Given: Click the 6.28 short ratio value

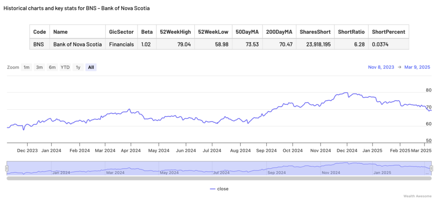Looking at the screenshot, I should click(351, 44).
